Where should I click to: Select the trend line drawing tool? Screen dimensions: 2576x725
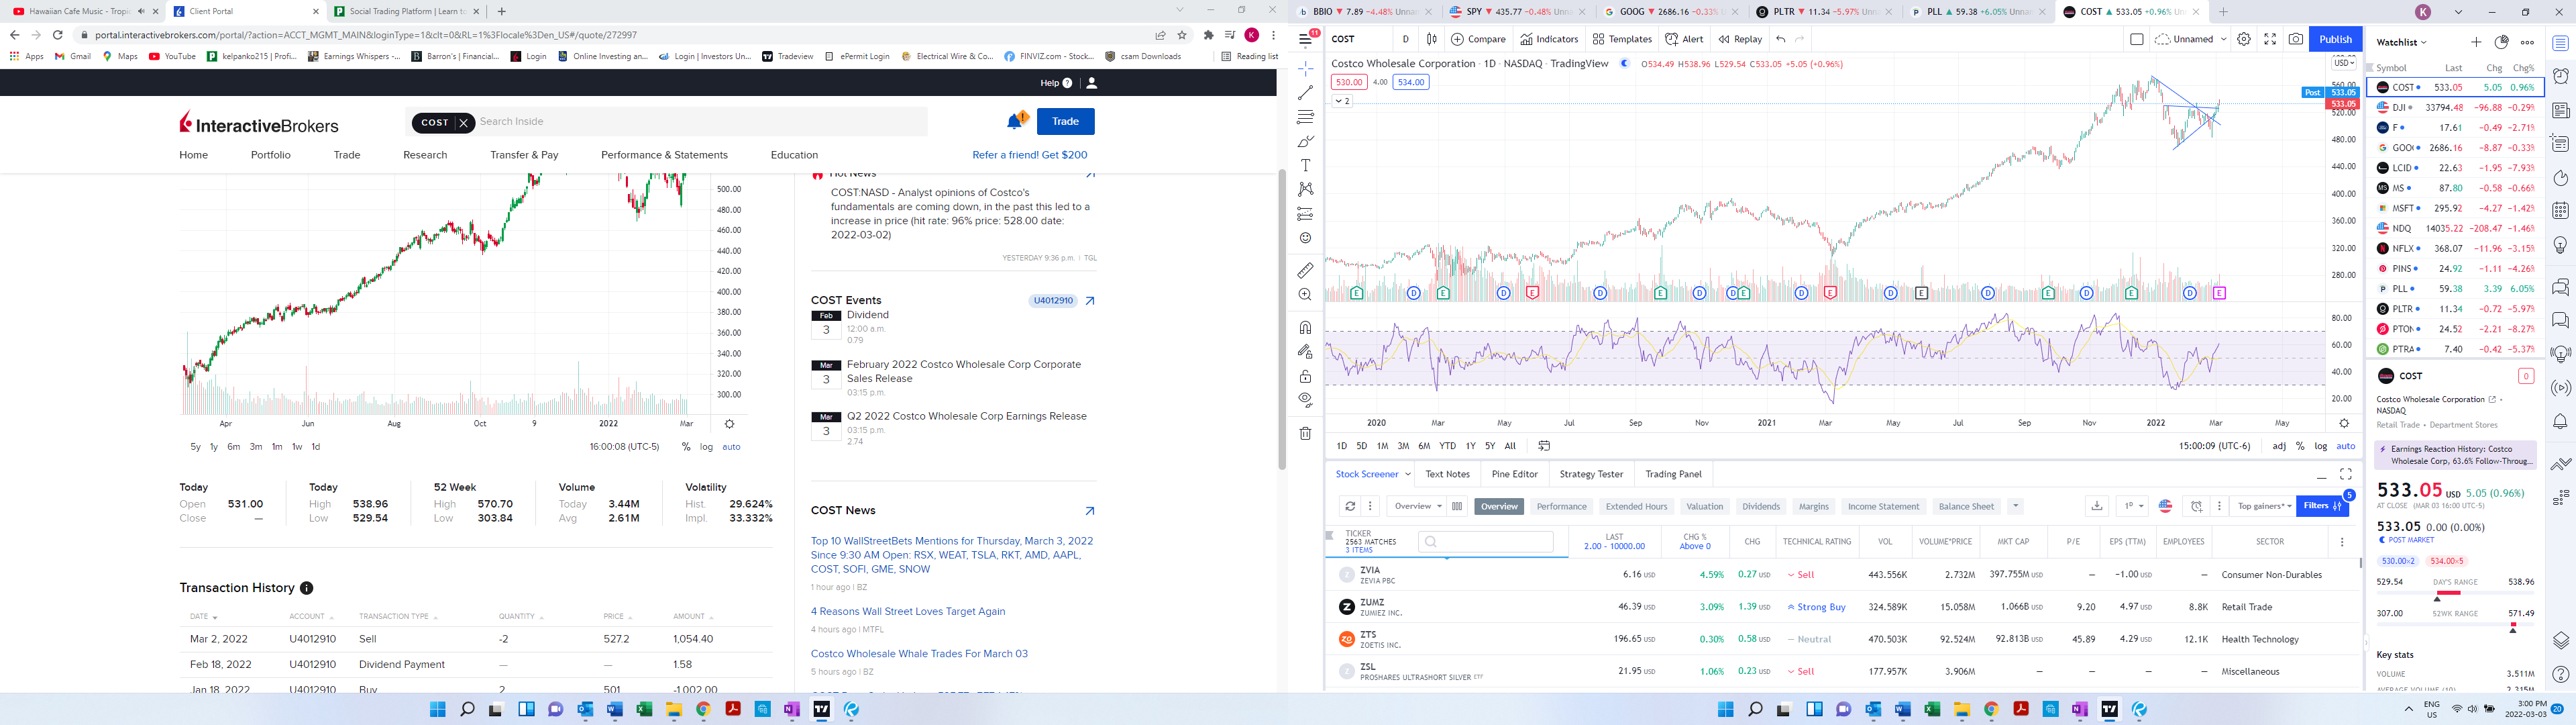tap(1305, 92)
